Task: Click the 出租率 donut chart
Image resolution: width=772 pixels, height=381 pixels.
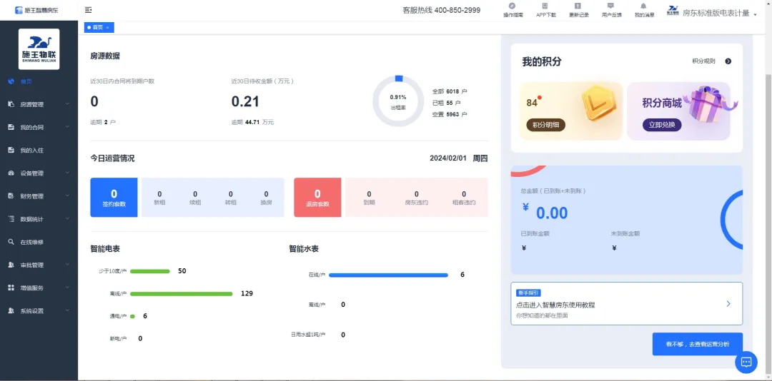Action: 398,101
